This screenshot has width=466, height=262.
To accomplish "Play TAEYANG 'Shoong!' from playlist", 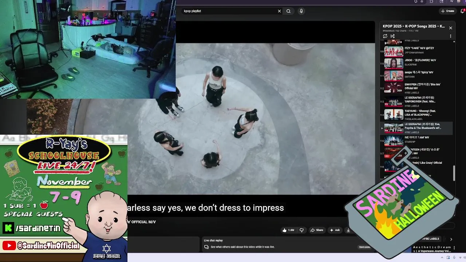I will (x=417, y=115).
